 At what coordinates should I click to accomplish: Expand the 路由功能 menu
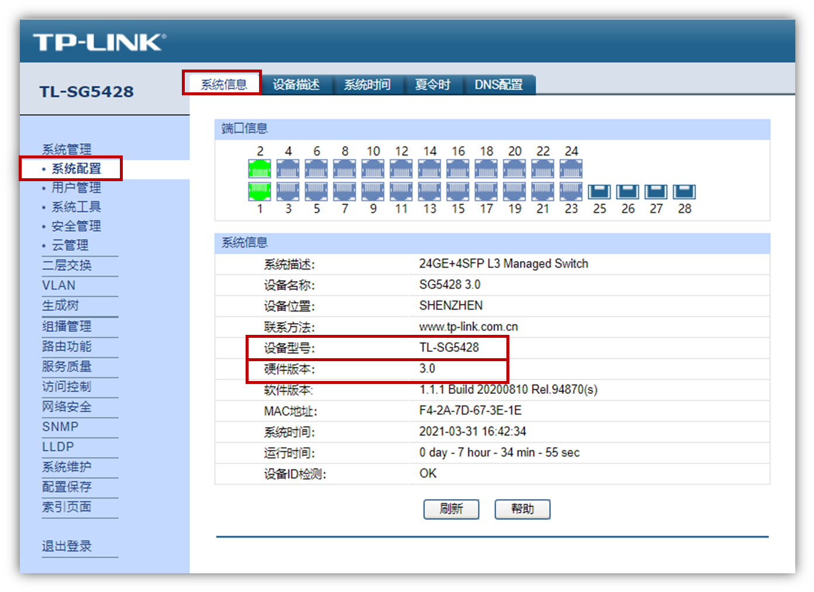[x=67, y=347]
